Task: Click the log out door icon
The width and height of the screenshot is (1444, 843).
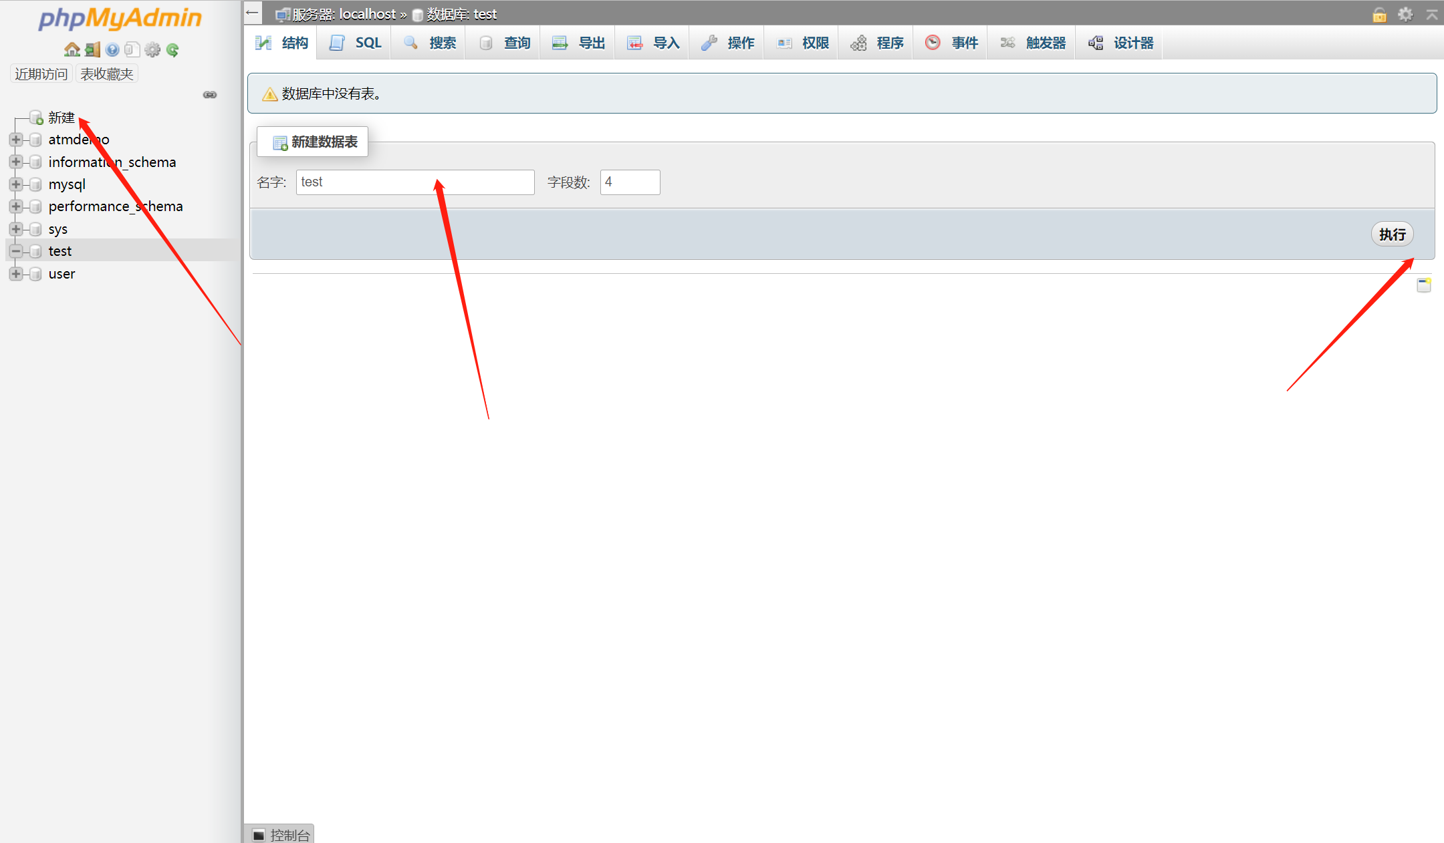Action: 92,49
